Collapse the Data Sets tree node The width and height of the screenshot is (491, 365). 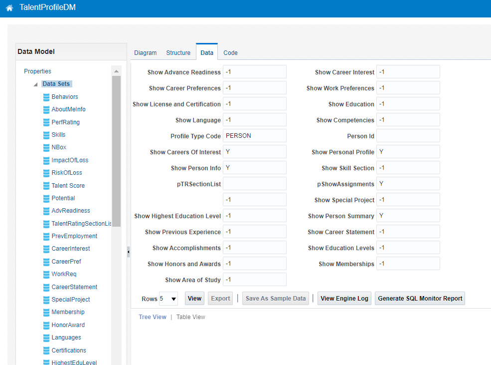click(35, 83)
